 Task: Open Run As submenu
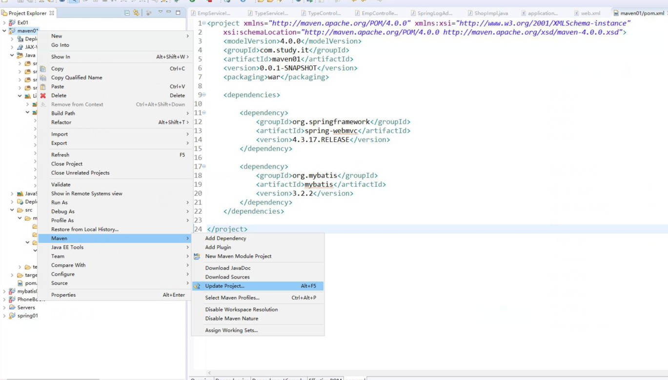coord(115,202)
